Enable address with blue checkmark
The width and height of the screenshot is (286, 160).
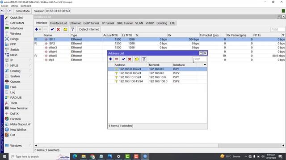tap(123, 59)
